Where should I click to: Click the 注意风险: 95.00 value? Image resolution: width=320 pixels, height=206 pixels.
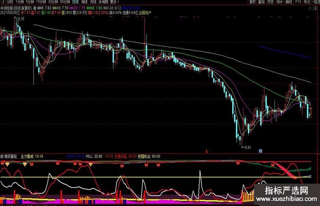pyautogui.click(x=125, y=156)
